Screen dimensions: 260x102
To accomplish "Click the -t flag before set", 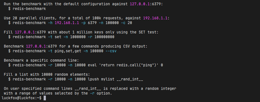I will [x=50, y=37].
